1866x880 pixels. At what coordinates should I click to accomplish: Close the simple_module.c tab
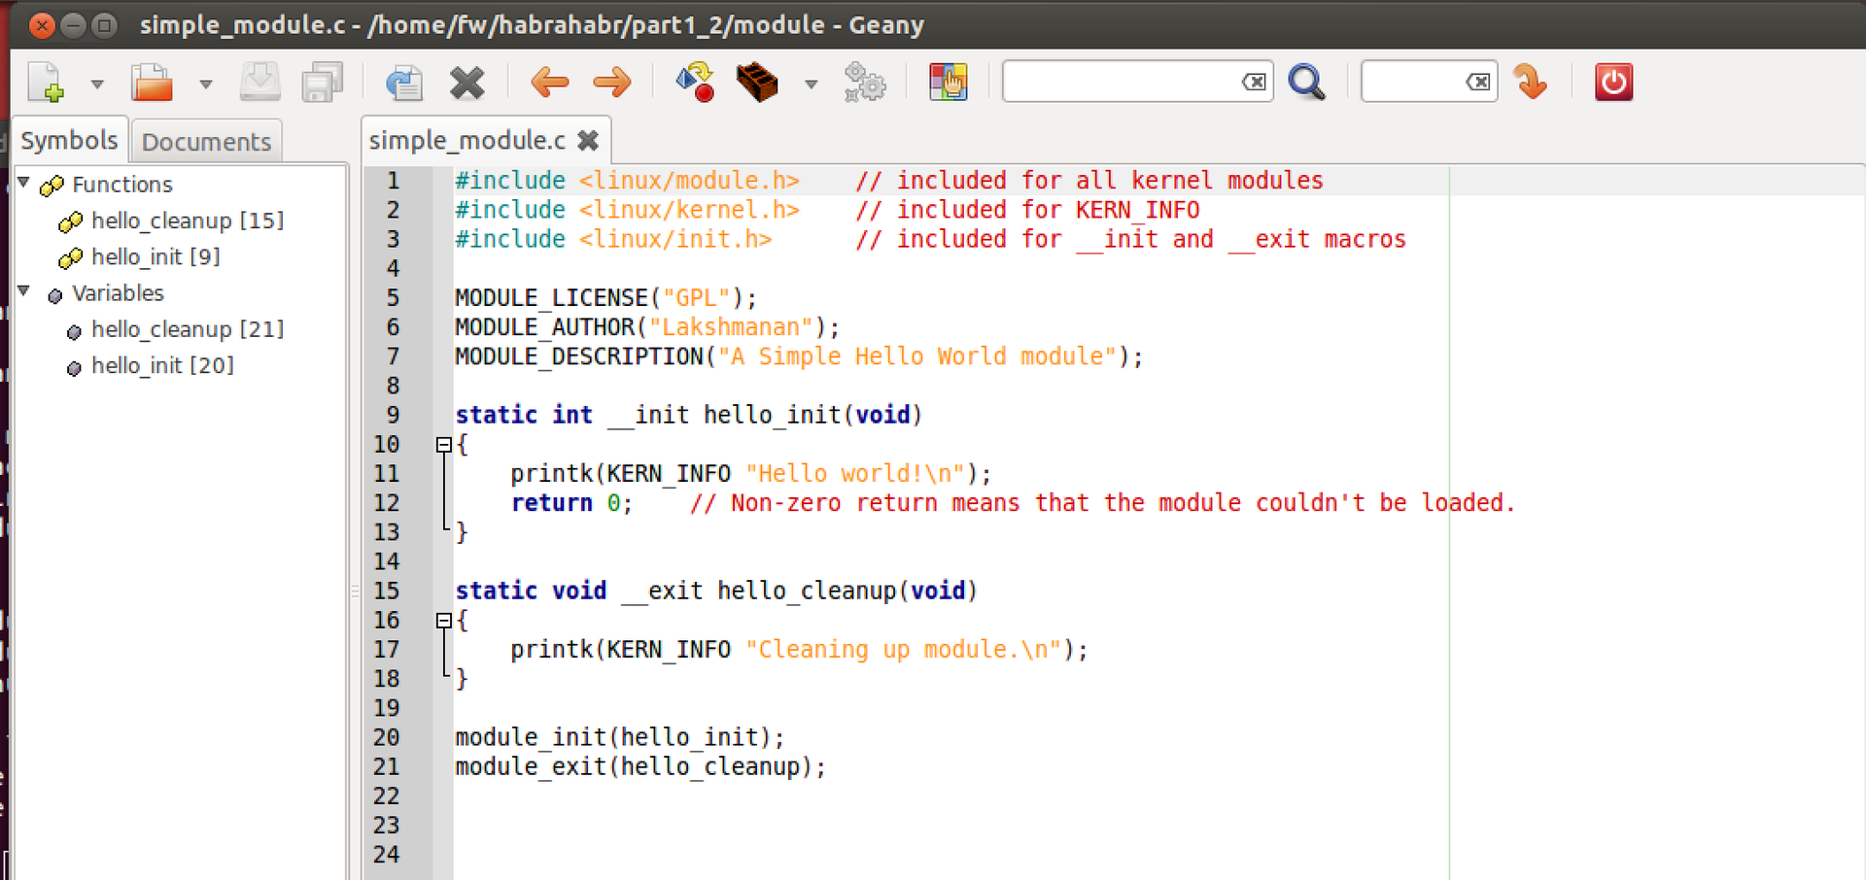[x=588, y=141]
